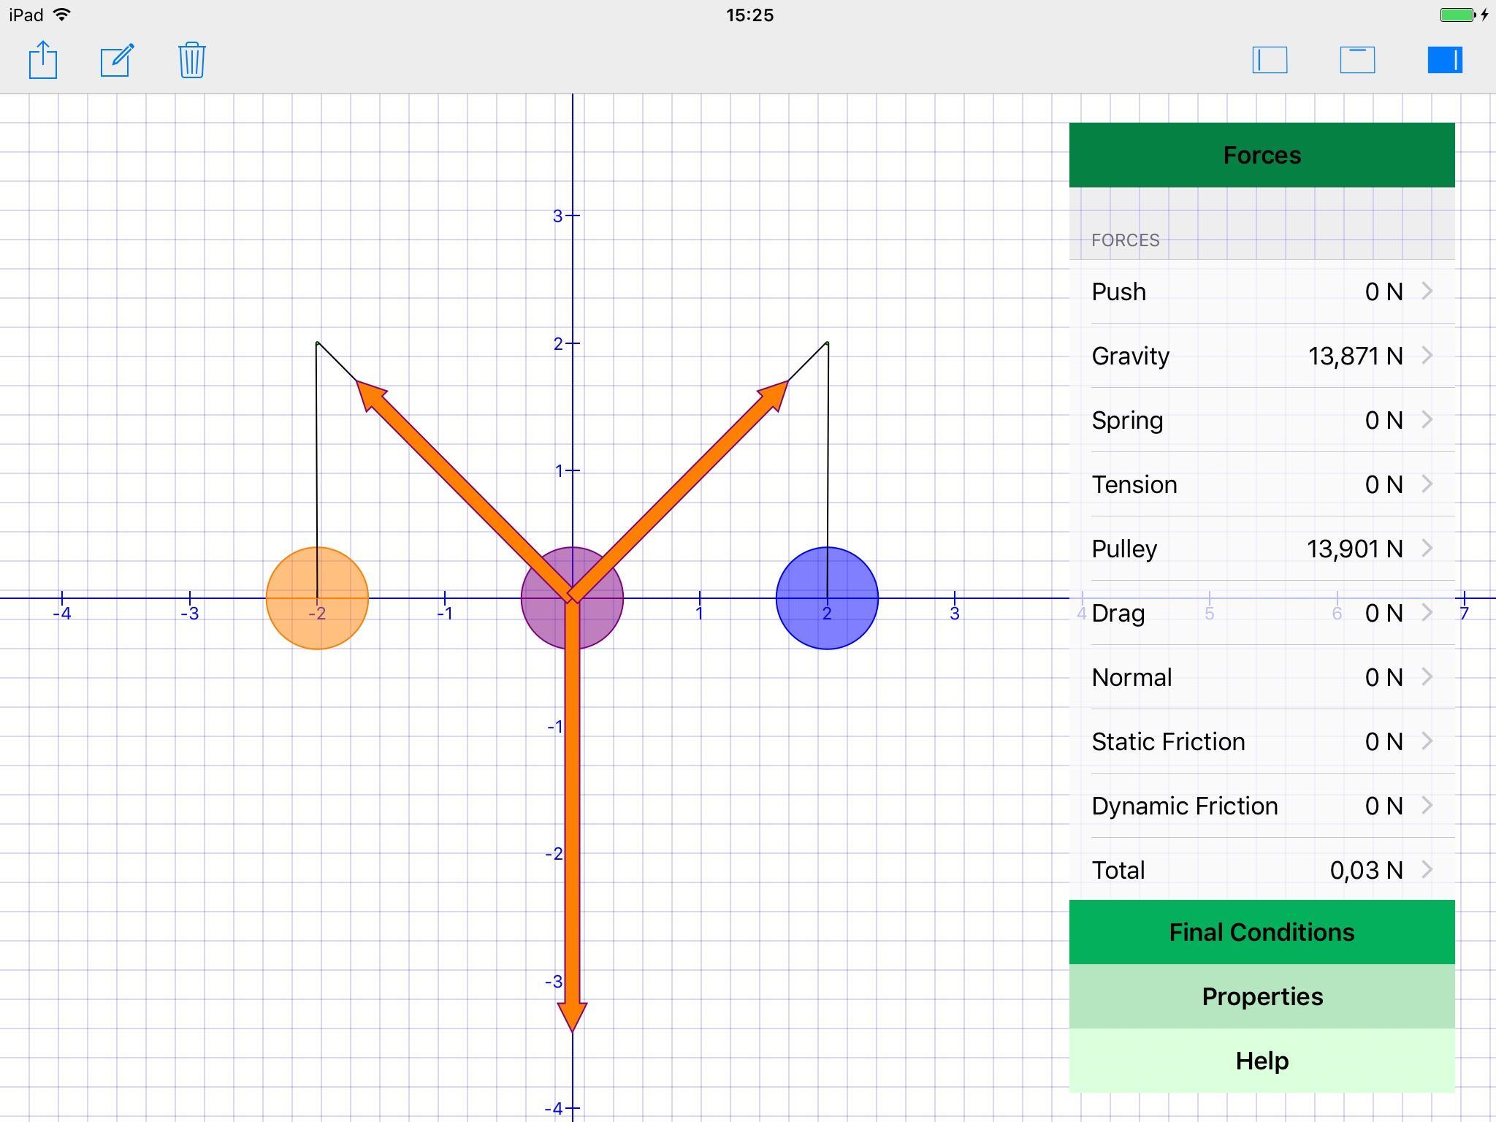Expand the Total force chevron

(x=1427, y=870)
